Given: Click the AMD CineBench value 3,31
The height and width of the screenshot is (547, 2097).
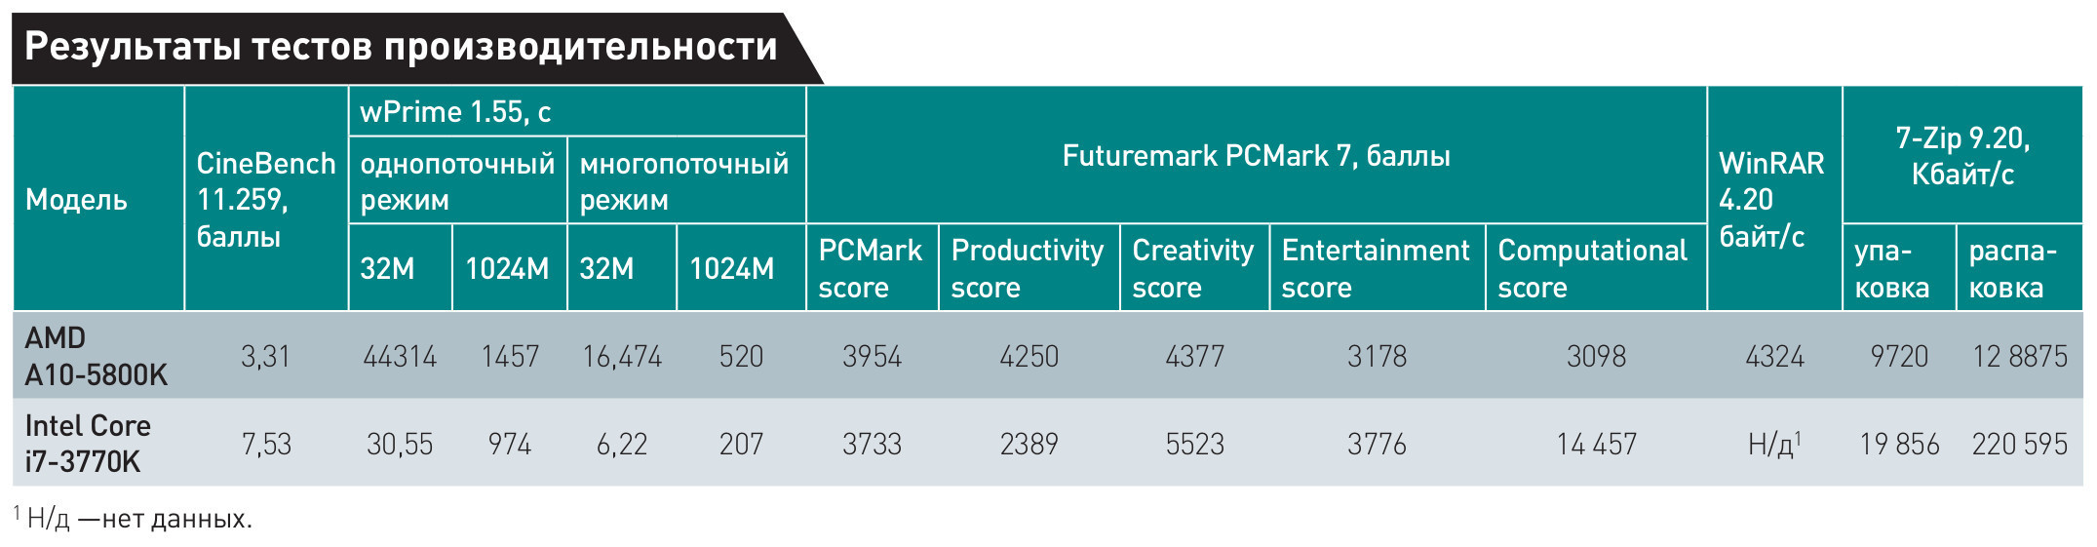Looking at the screenshot, I should point(265,357).
